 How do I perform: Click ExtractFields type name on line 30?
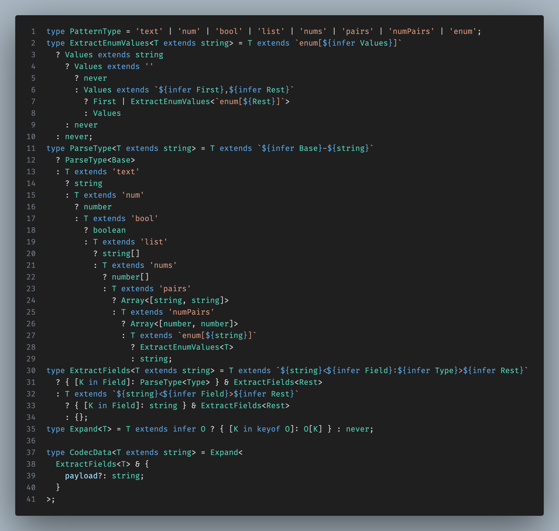point(100,370)
